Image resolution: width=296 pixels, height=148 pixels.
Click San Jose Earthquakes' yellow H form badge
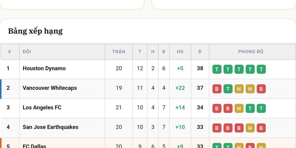click(250, 128)
